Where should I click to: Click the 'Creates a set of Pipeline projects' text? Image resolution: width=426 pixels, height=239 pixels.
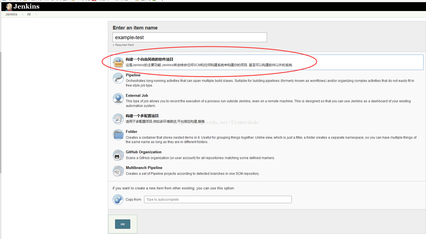193,174
